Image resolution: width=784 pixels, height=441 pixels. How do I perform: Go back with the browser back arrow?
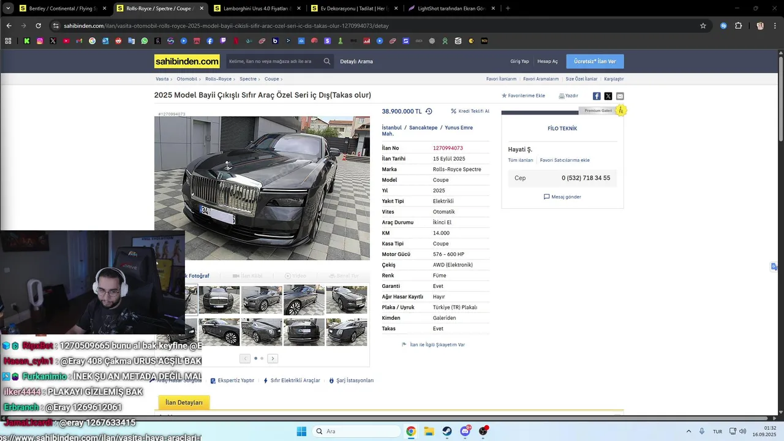(x=9, y=26)
